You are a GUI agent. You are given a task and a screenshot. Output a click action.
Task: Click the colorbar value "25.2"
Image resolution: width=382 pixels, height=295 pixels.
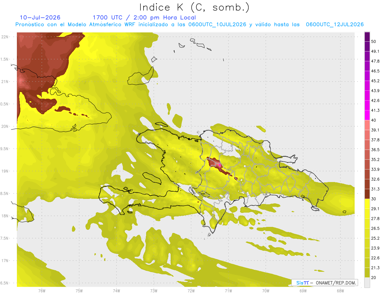click(x=375, y=238)
